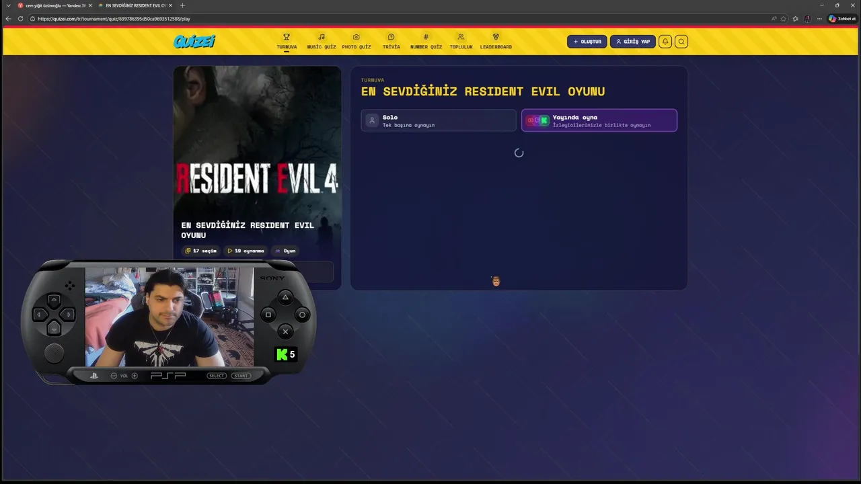Open a new browser tab
Screen dimensions: 861x484
(182, 5)
